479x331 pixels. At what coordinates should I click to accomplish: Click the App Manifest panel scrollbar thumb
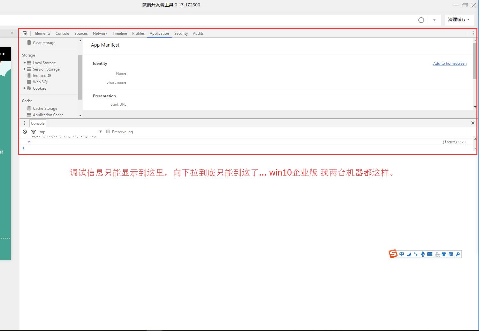(475, 61)
